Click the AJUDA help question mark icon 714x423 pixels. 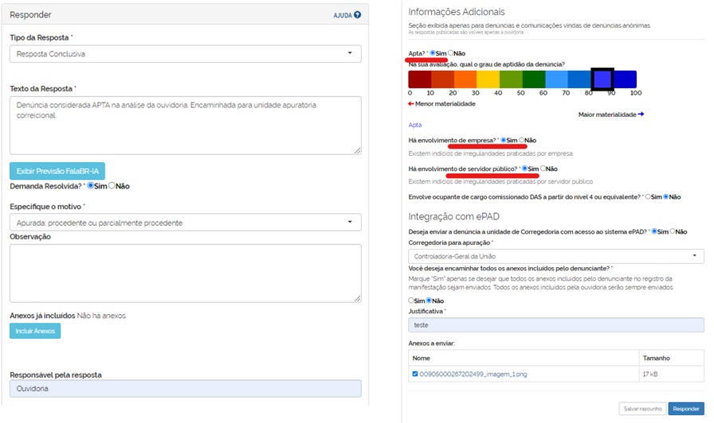pyautogui.click(x=357, y=14)
